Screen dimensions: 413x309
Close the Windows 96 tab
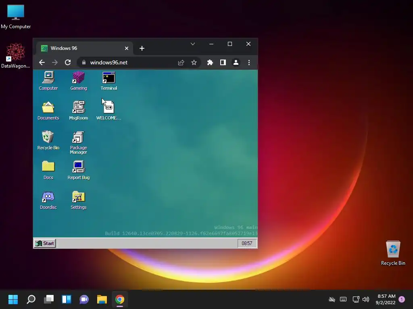[x=126, y=48]
